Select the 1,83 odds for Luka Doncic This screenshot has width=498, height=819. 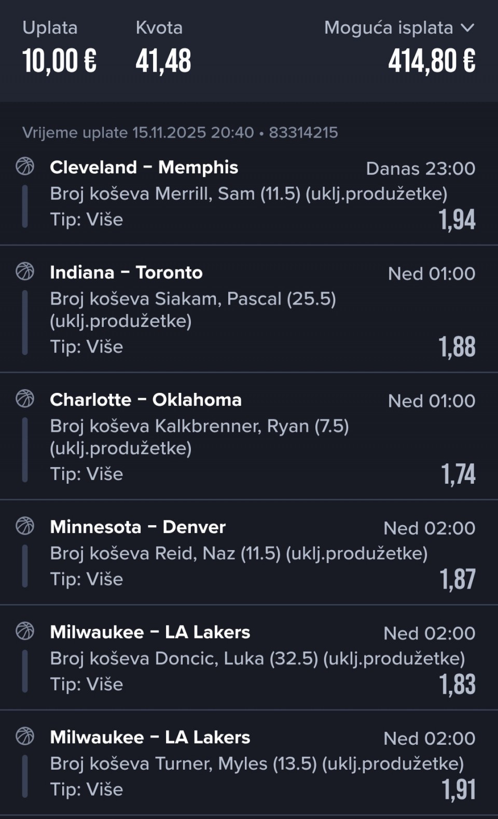[457, 684]
